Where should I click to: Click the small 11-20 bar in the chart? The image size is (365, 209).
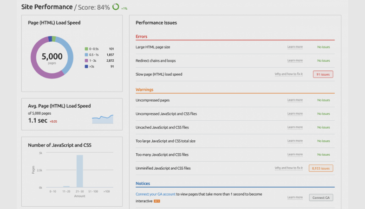[x=66, y=186]
